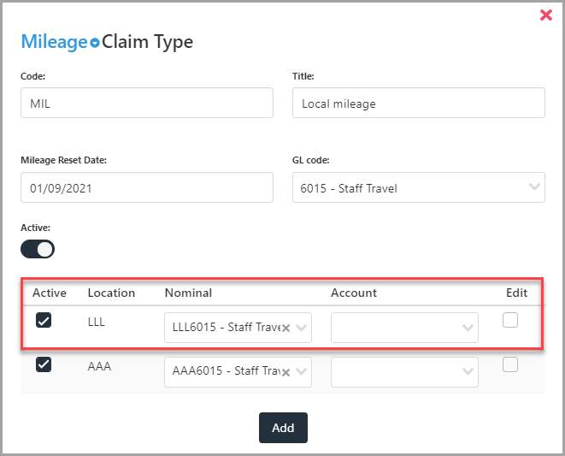Select the Mileage Reset Date field

click(x=147, y=187)
